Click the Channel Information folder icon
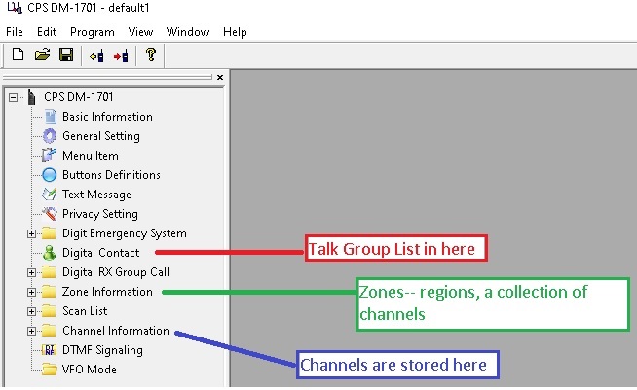 (49, 331)
